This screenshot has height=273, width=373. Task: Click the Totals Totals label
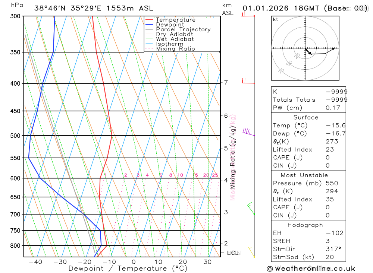(294, 100)
